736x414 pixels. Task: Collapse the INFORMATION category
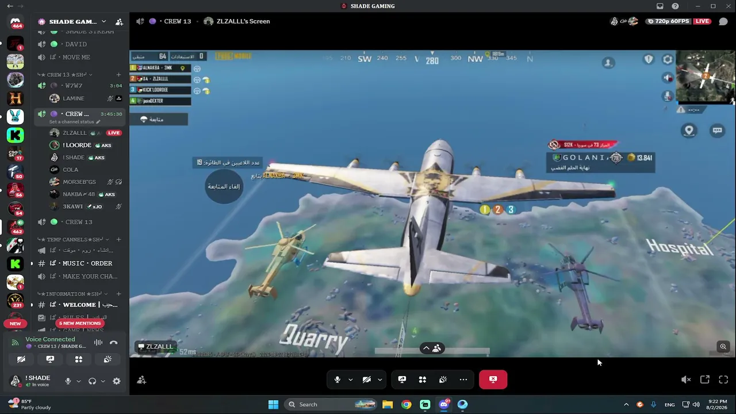point(72,294)
